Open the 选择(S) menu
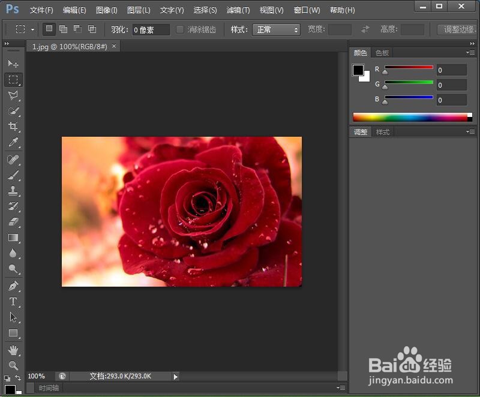 205,10
